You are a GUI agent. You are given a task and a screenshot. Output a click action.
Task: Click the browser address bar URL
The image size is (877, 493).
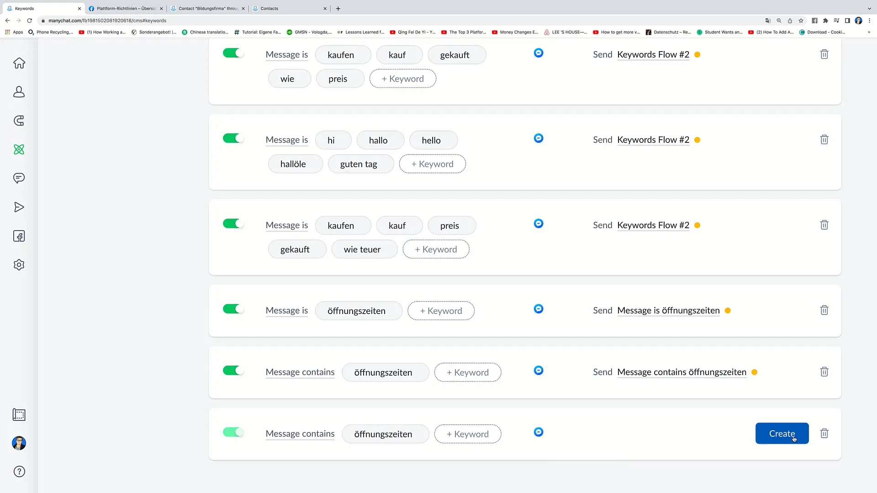click(107, 21)
